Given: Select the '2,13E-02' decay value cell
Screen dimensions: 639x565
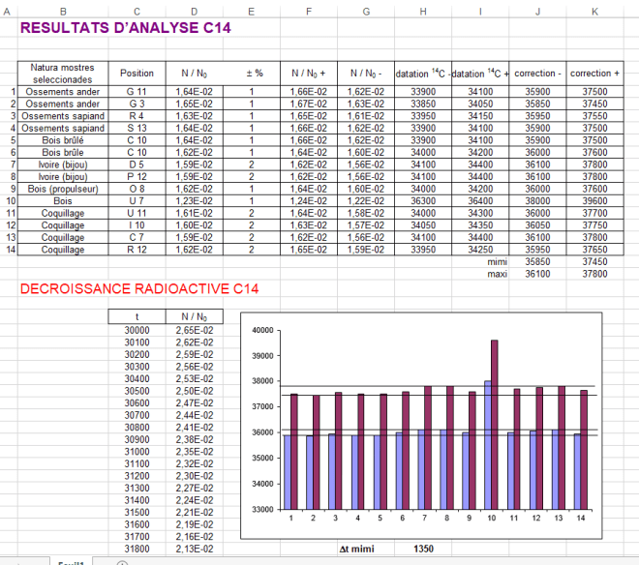Looking at the screenshot, I should pos(194,549).
